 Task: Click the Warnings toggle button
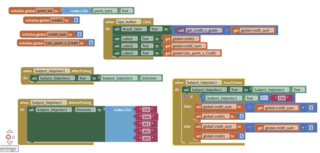click(8, 149)
